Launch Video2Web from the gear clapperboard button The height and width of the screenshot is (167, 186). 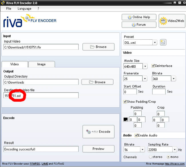[172, 21]
